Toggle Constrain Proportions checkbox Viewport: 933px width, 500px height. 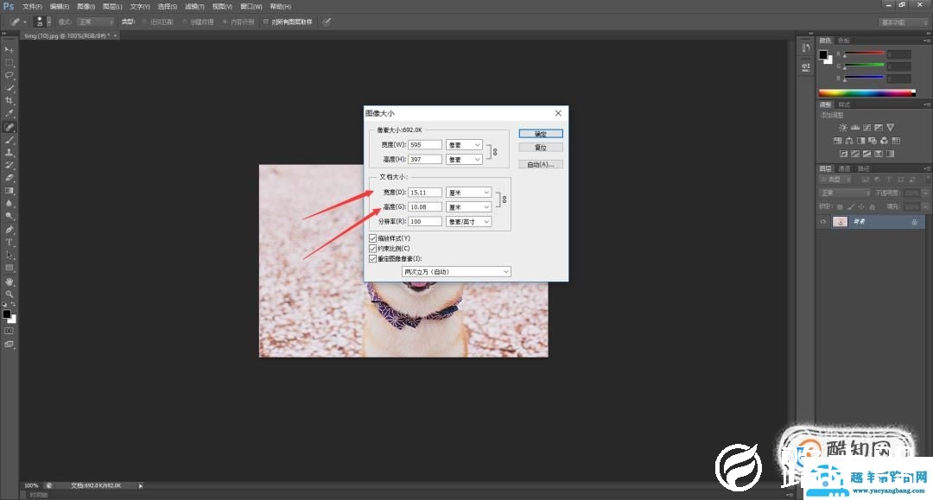pyautogui.click(x=373, y=248)
